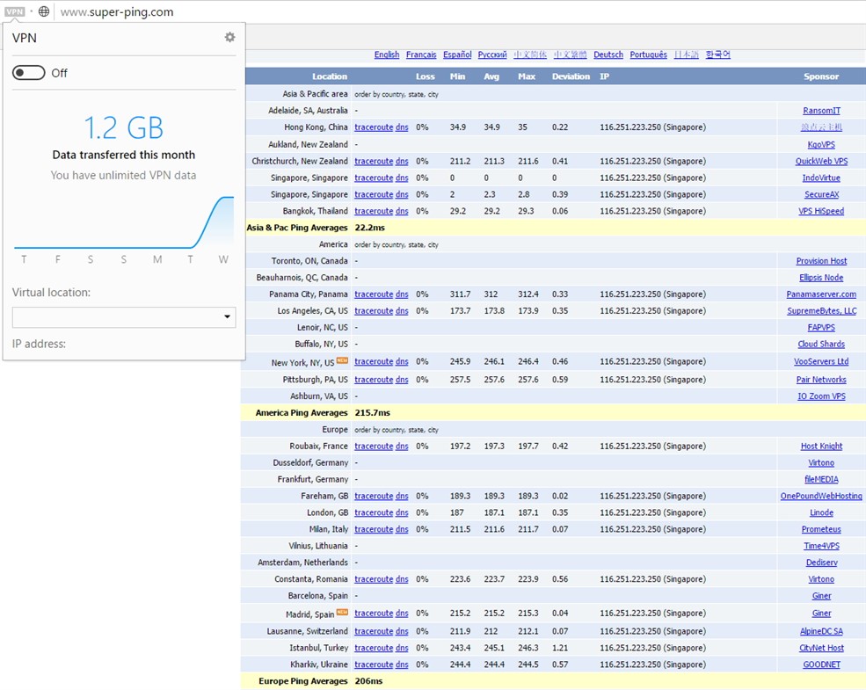Image resolution: width=866 pixels, height=690 pixels.
Task: Open Prometeus sponsor link
Action: [x=821, y=529]
